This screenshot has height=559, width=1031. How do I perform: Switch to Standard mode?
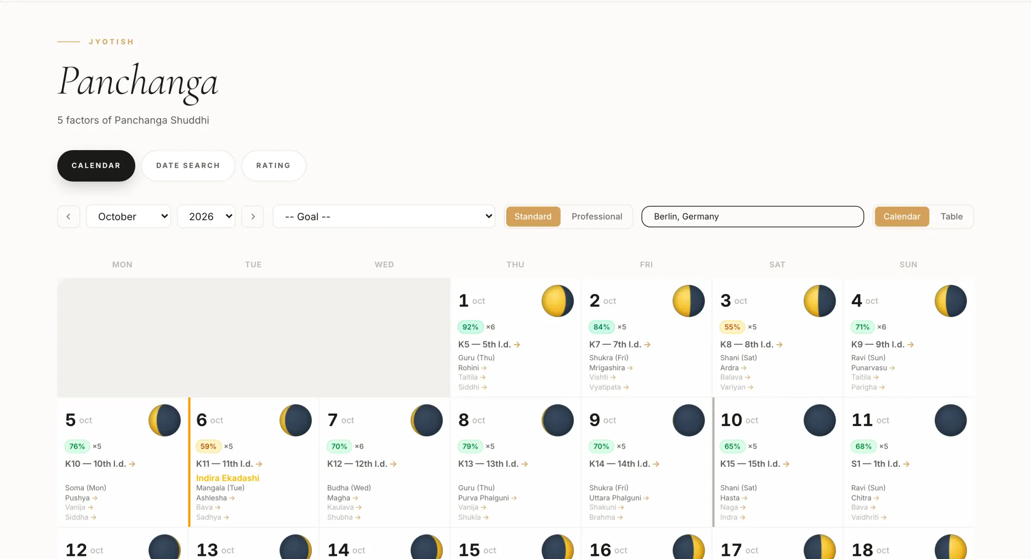click(533, 216)
